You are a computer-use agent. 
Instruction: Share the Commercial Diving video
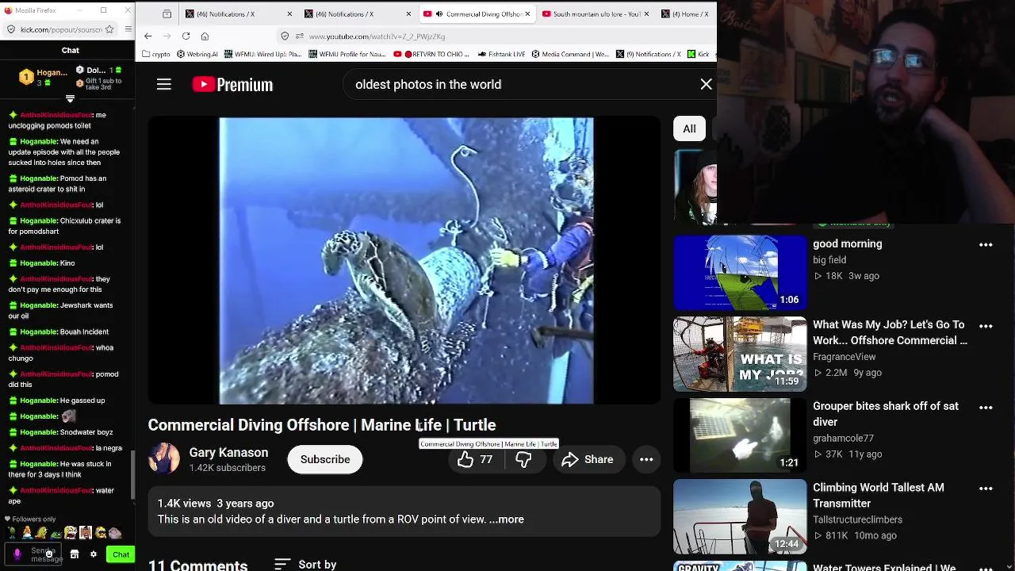(588, 459)
